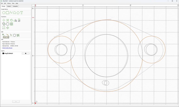Open the Check Cutter Access link
The height and width of the screenshot is (107, 179).
(7, 48)
